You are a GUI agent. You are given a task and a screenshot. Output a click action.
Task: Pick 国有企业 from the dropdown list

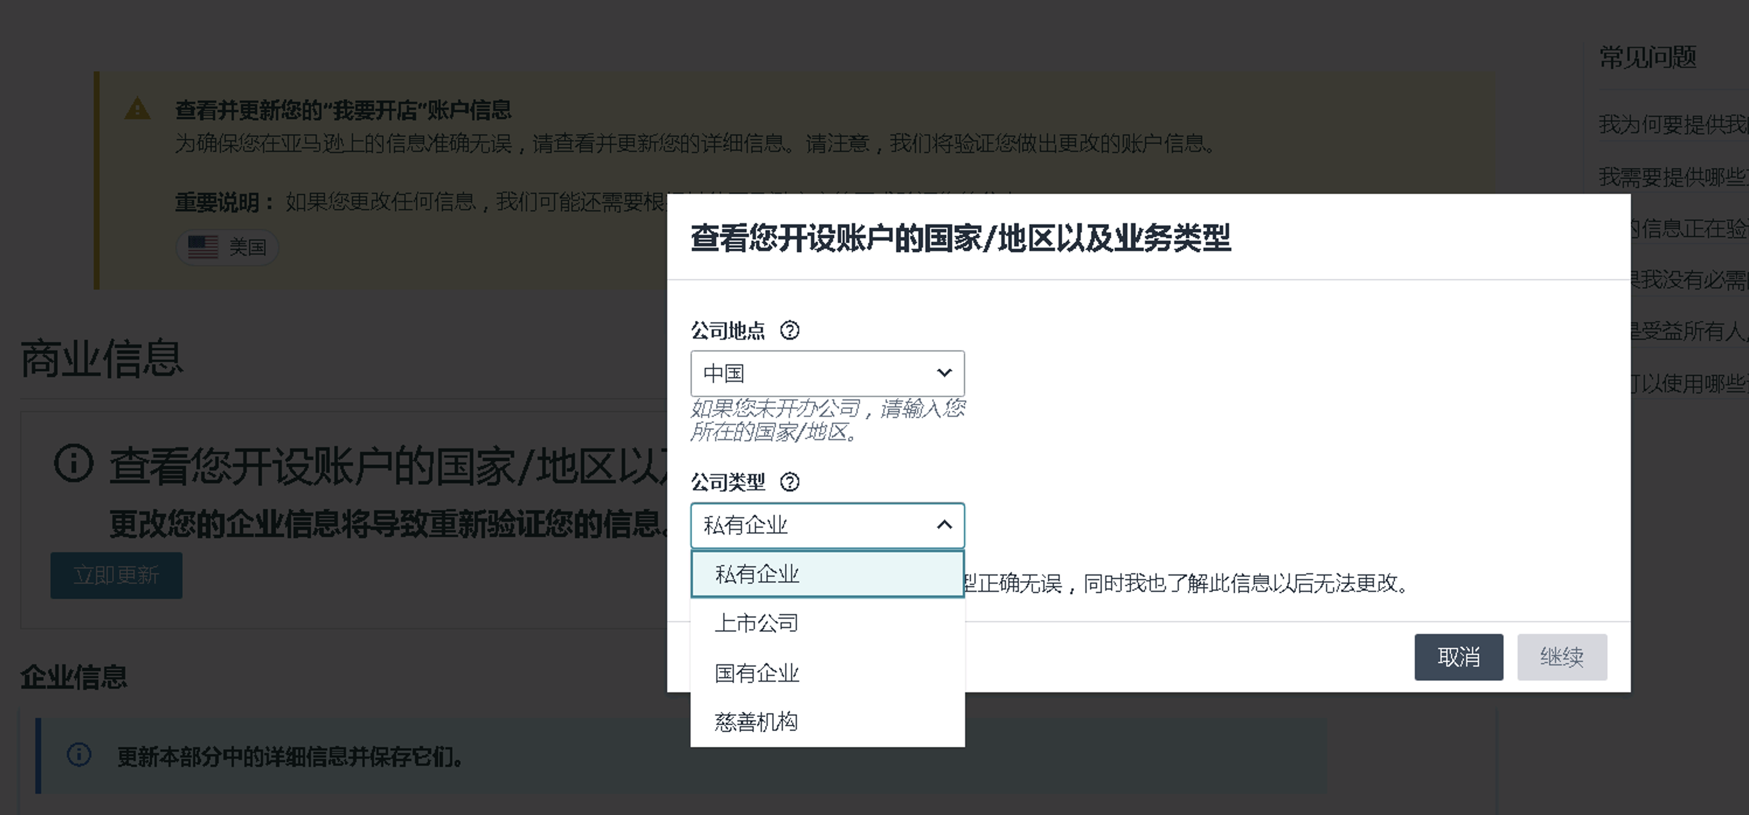[x=756, y=673]
